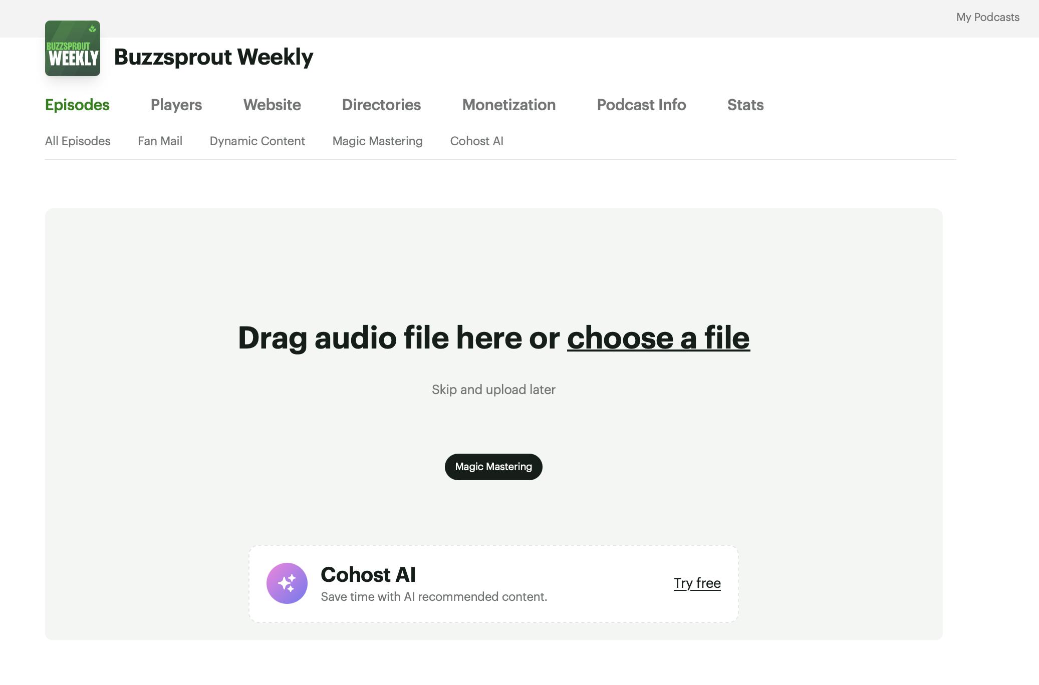
Task: Click the Try free Cohost AI link
Action: (x=696, y=582)
